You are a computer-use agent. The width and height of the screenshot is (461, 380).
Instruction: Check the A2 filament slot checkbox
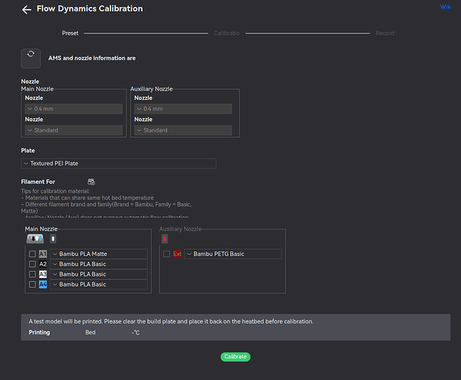[32, 264]
